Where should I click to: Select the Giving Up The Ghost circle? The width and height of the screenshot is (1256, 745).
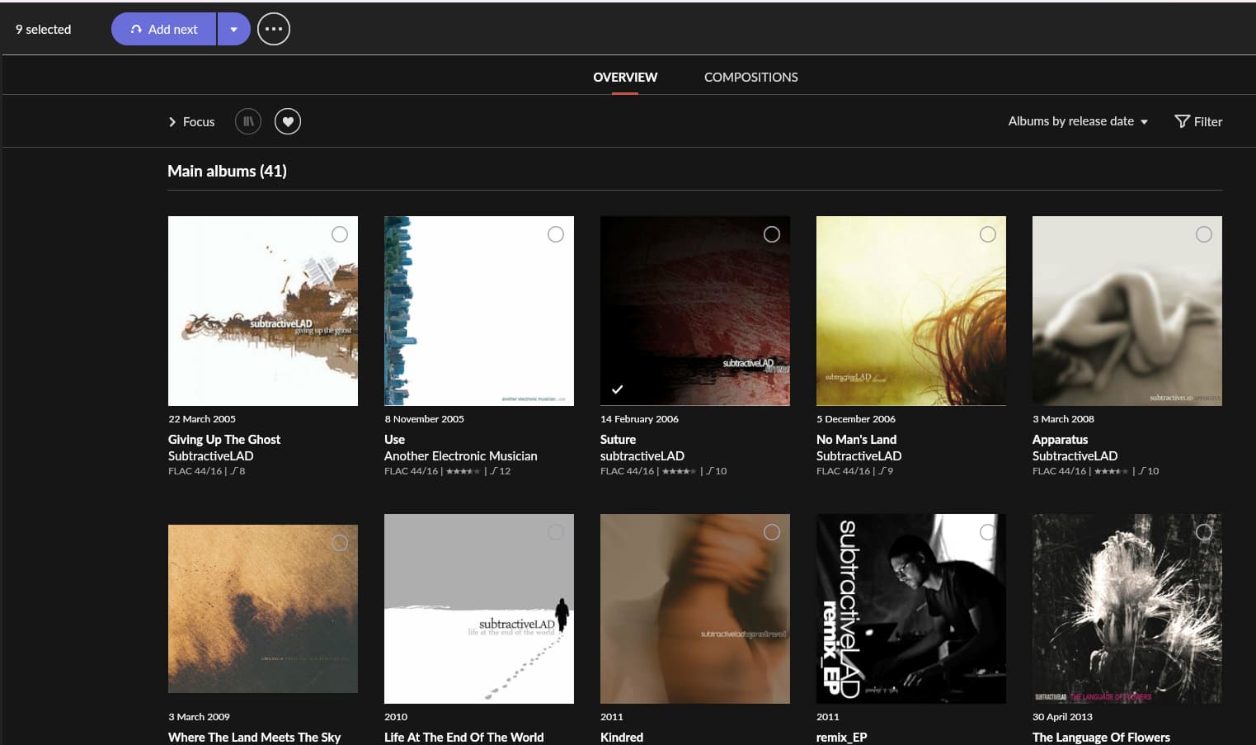click(x=339, y=234)
